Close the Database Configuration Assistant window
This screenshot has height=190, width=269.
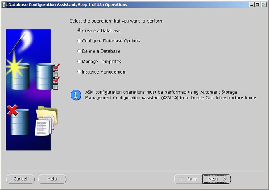tap(264, 4)
